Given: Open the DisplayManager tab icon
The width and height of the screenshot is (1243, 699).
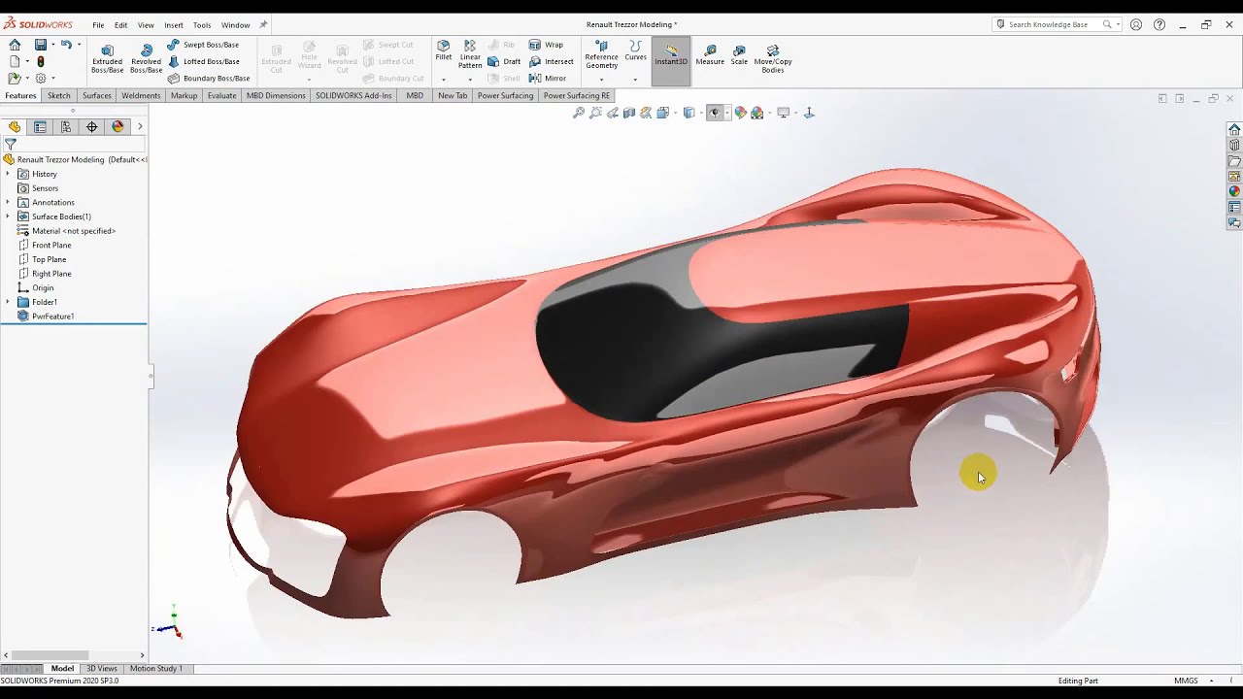Looking at the screenshot, I should click(x=118, y=126).
